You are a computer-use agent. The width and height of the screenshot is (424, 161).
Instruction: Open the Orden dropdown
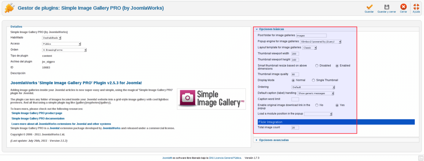click(64, 50)
